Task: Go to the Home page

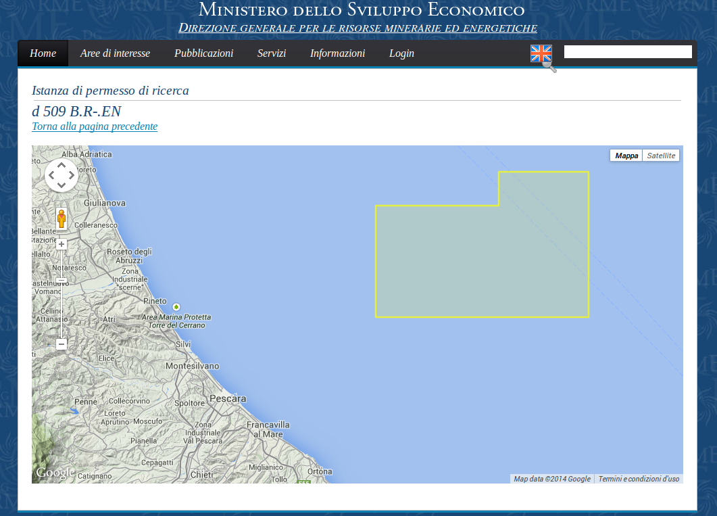Action: coord(43,53)
